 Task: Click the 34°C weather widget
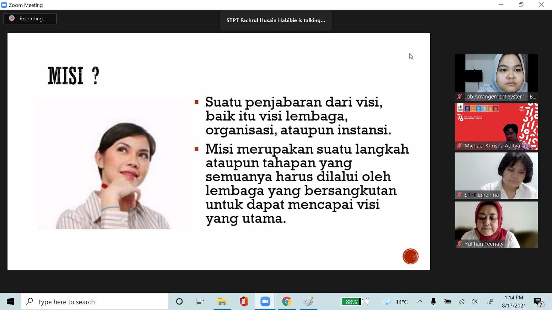click(x=395, y=302)
